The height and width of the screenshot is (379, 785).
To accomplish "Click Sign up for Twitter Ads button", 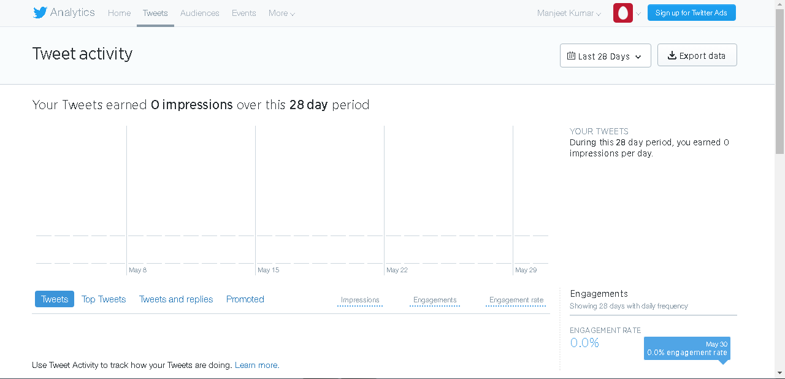I will point(691,13).
